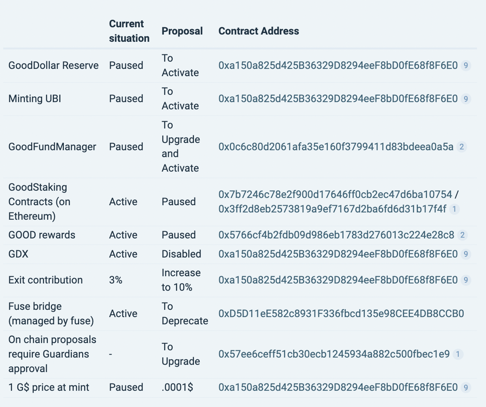
Task: Click count badge 9 in GDX row
Action: (x=466, y=254)
